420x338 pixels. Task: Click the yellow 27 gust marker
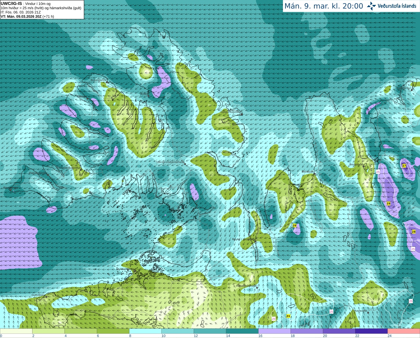pos(404,166)
